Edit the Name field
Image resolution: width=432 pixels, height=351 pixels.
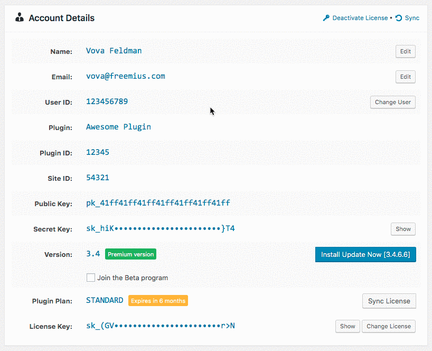click(405, 51)
